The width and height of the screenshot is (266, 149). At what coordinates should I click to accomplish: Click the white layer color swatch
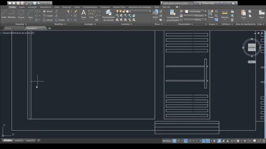pos(128,11)
